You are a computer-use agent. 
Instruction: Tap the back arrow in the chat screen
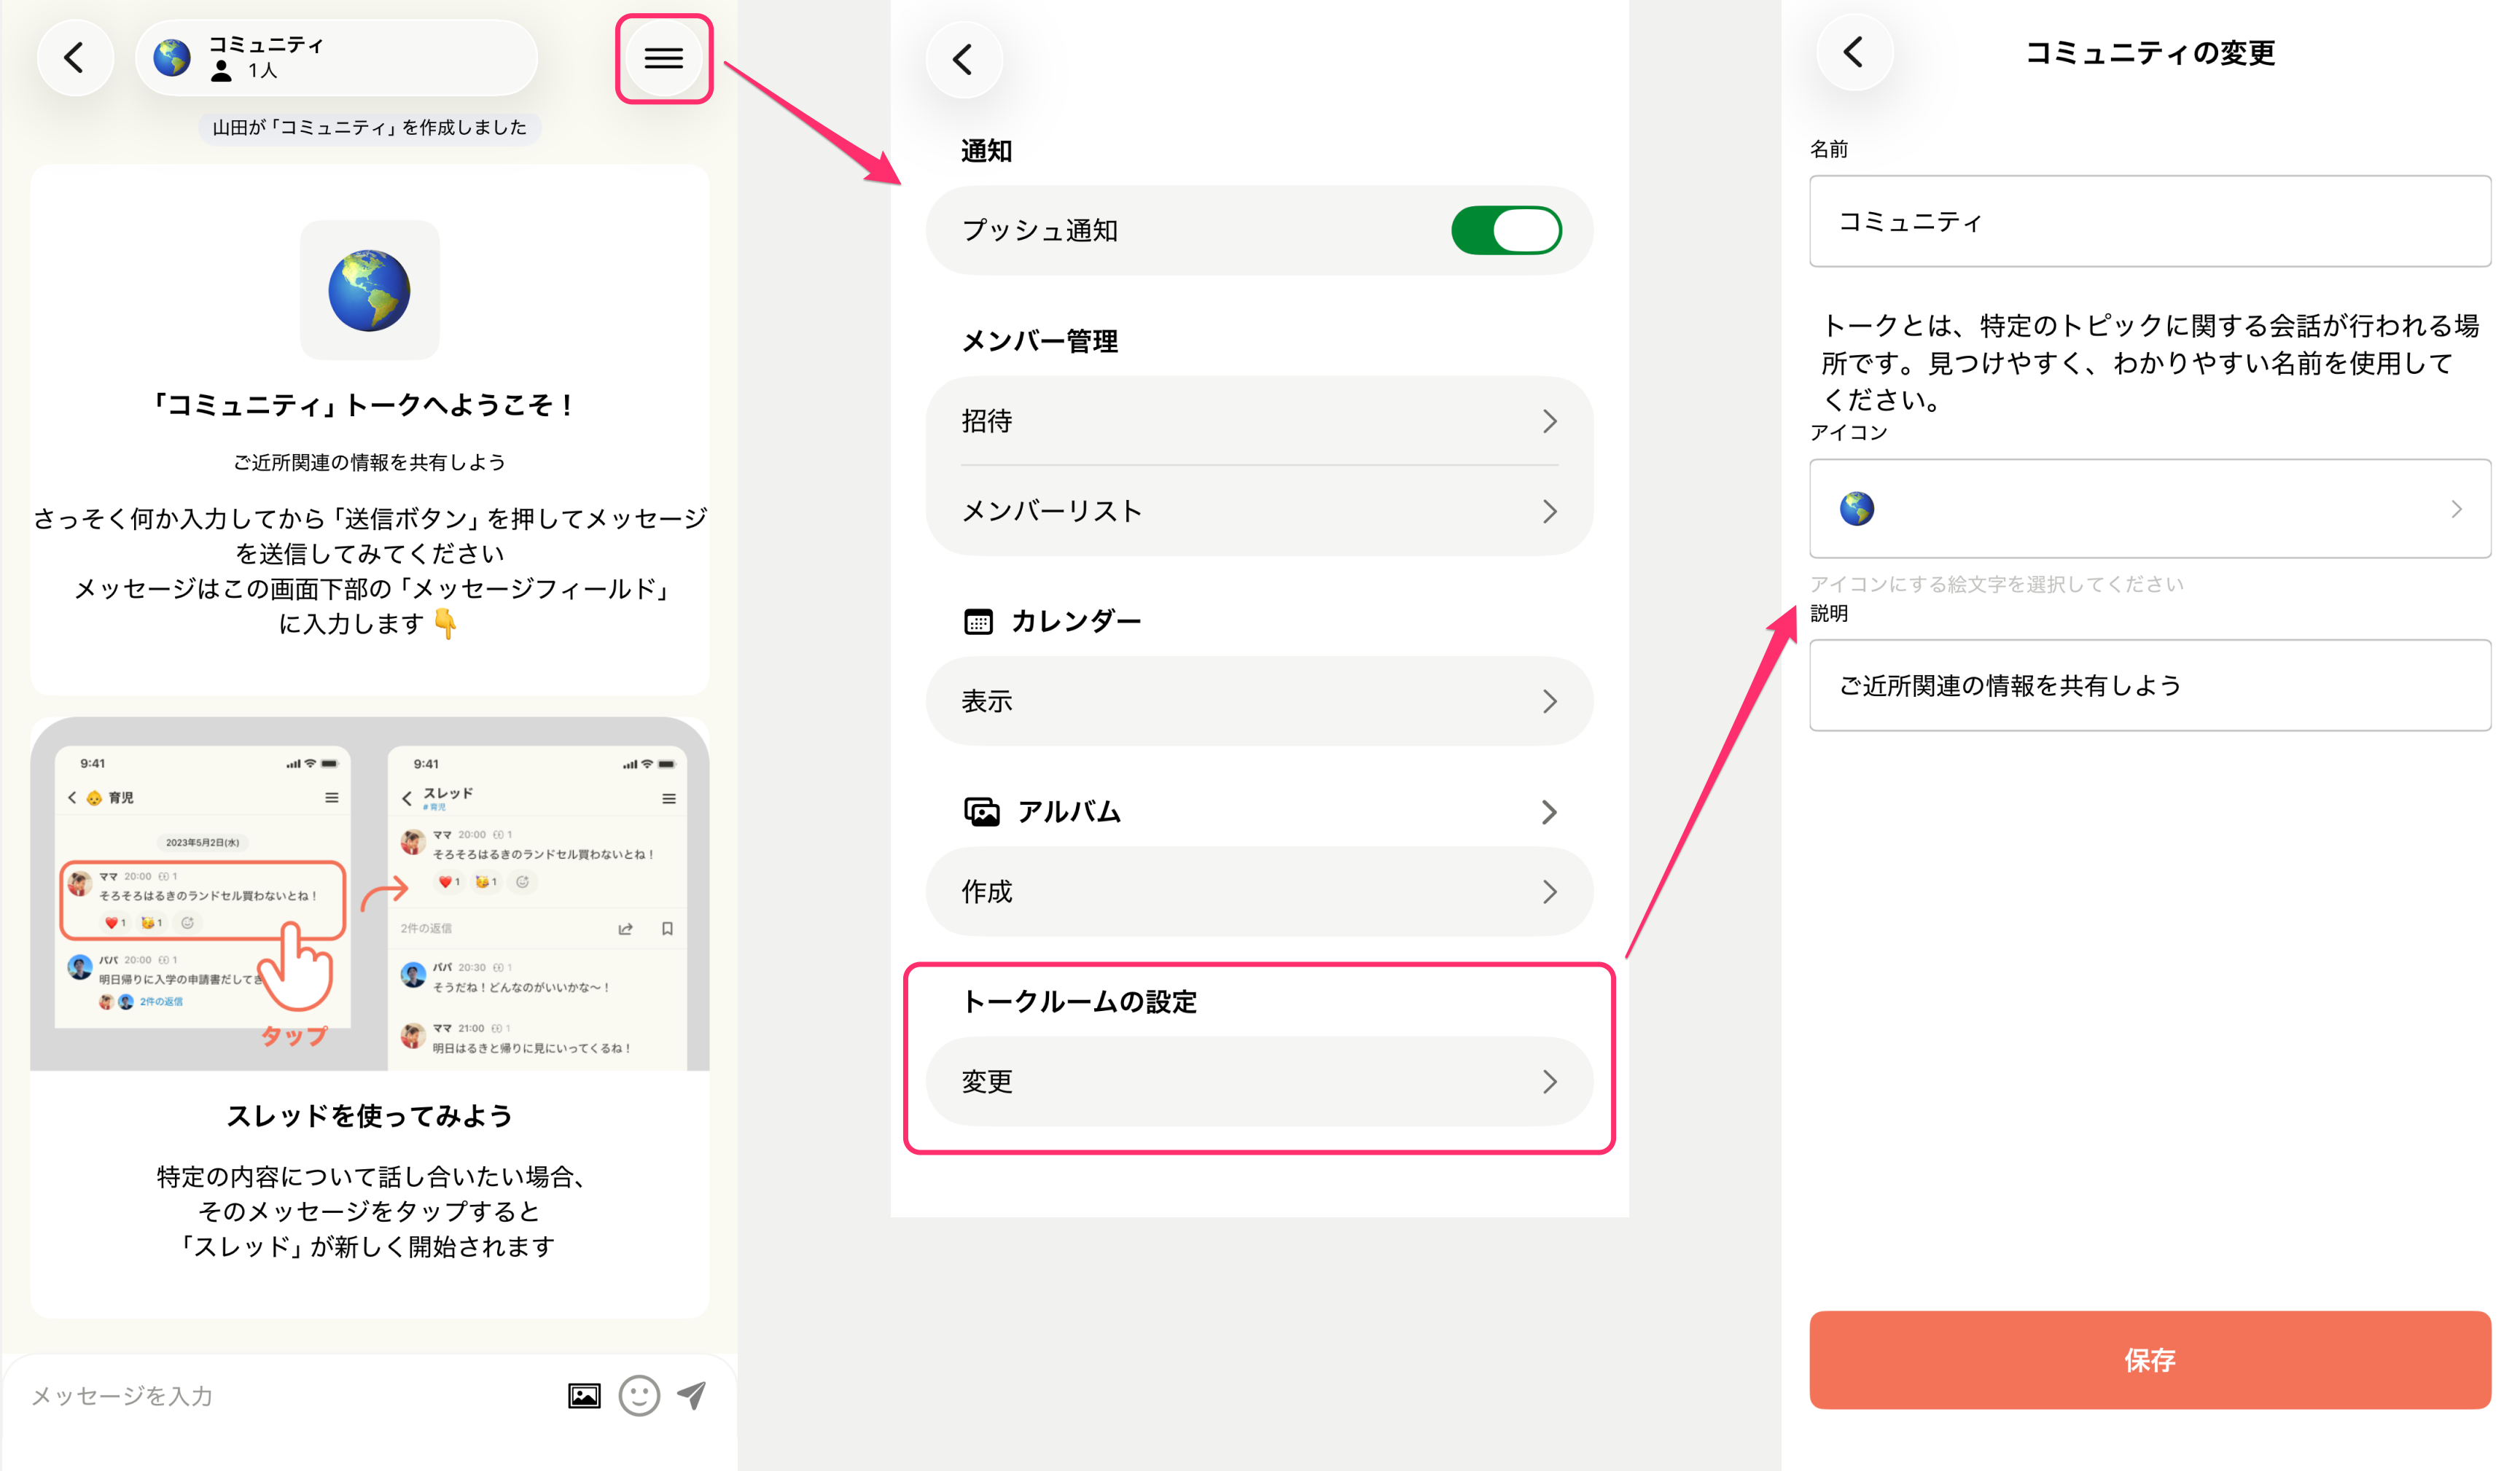point(75,58)
